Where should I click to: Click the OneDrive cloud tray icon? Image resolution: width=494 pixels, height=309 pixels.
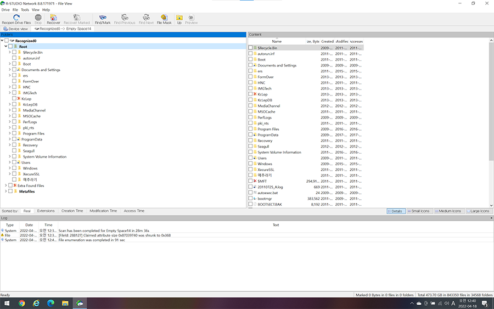419,304
